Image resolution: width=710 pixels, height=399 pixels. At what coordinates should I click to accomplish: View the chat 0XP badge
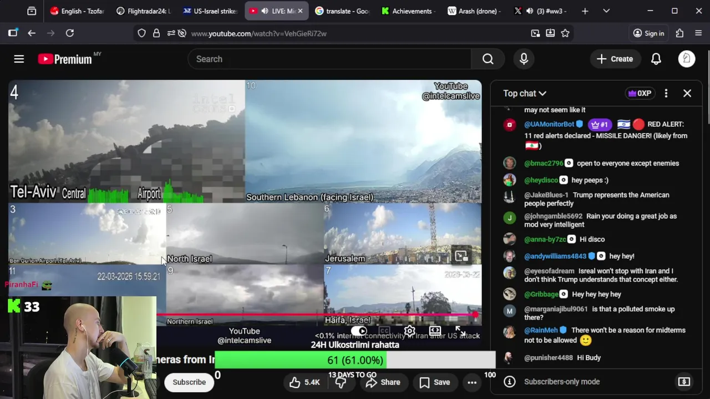(x=639, y=93)
